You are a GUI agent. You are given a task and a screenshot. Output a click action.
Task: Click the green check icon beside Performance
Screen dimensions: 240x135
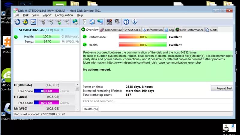tap(85, 37)
